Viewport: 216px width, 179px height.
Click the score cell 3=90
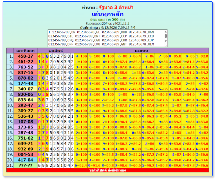click(108, 78)
